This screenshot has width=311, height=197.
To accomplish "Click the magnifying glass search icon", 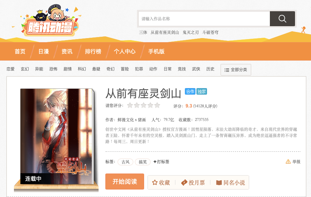I will [x=282, y=19].
